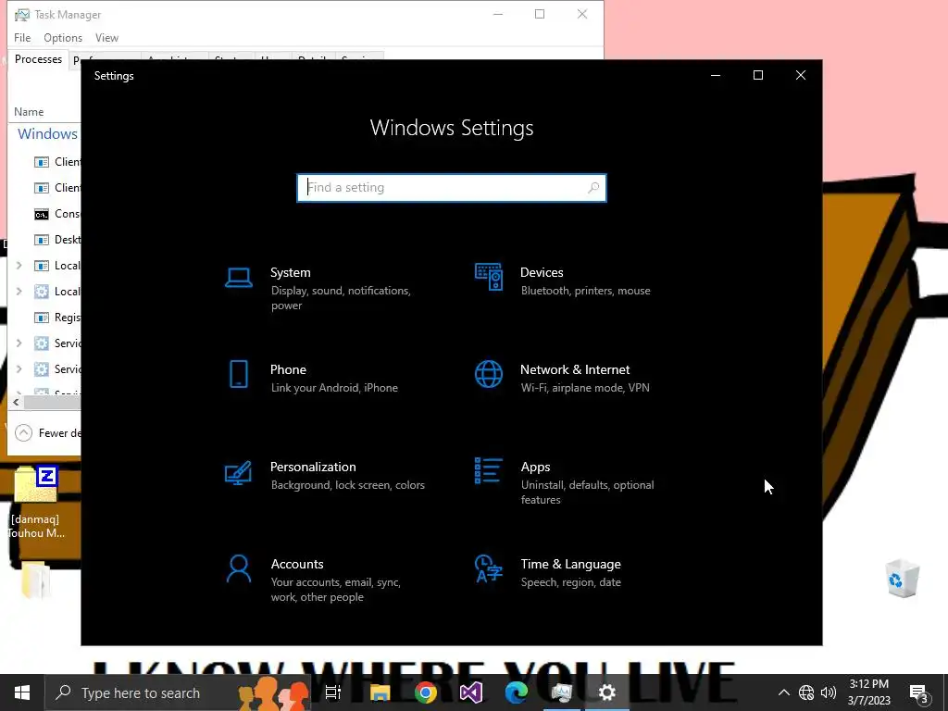948x711 pixels.
Task: Select the danmaq Touhou zip file on desktop
Action: tap(36, 502)
